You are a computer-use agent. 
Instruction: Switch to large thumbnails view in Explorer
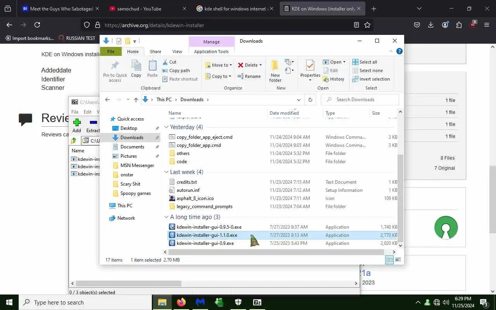pos(398,260)
